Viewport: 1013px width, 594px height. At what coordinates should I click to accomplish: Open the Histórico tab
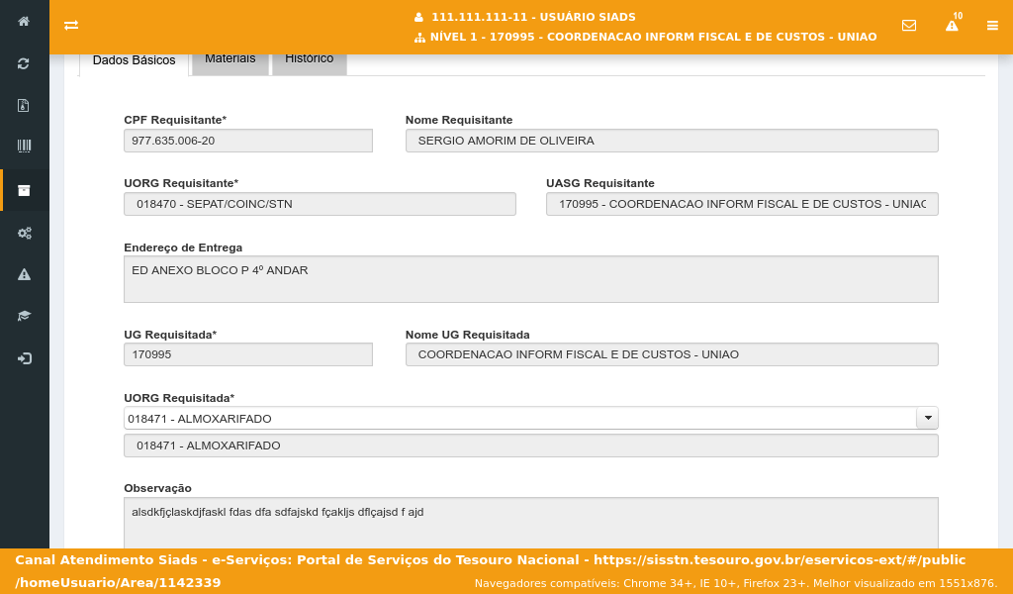[x=310, y=61]
